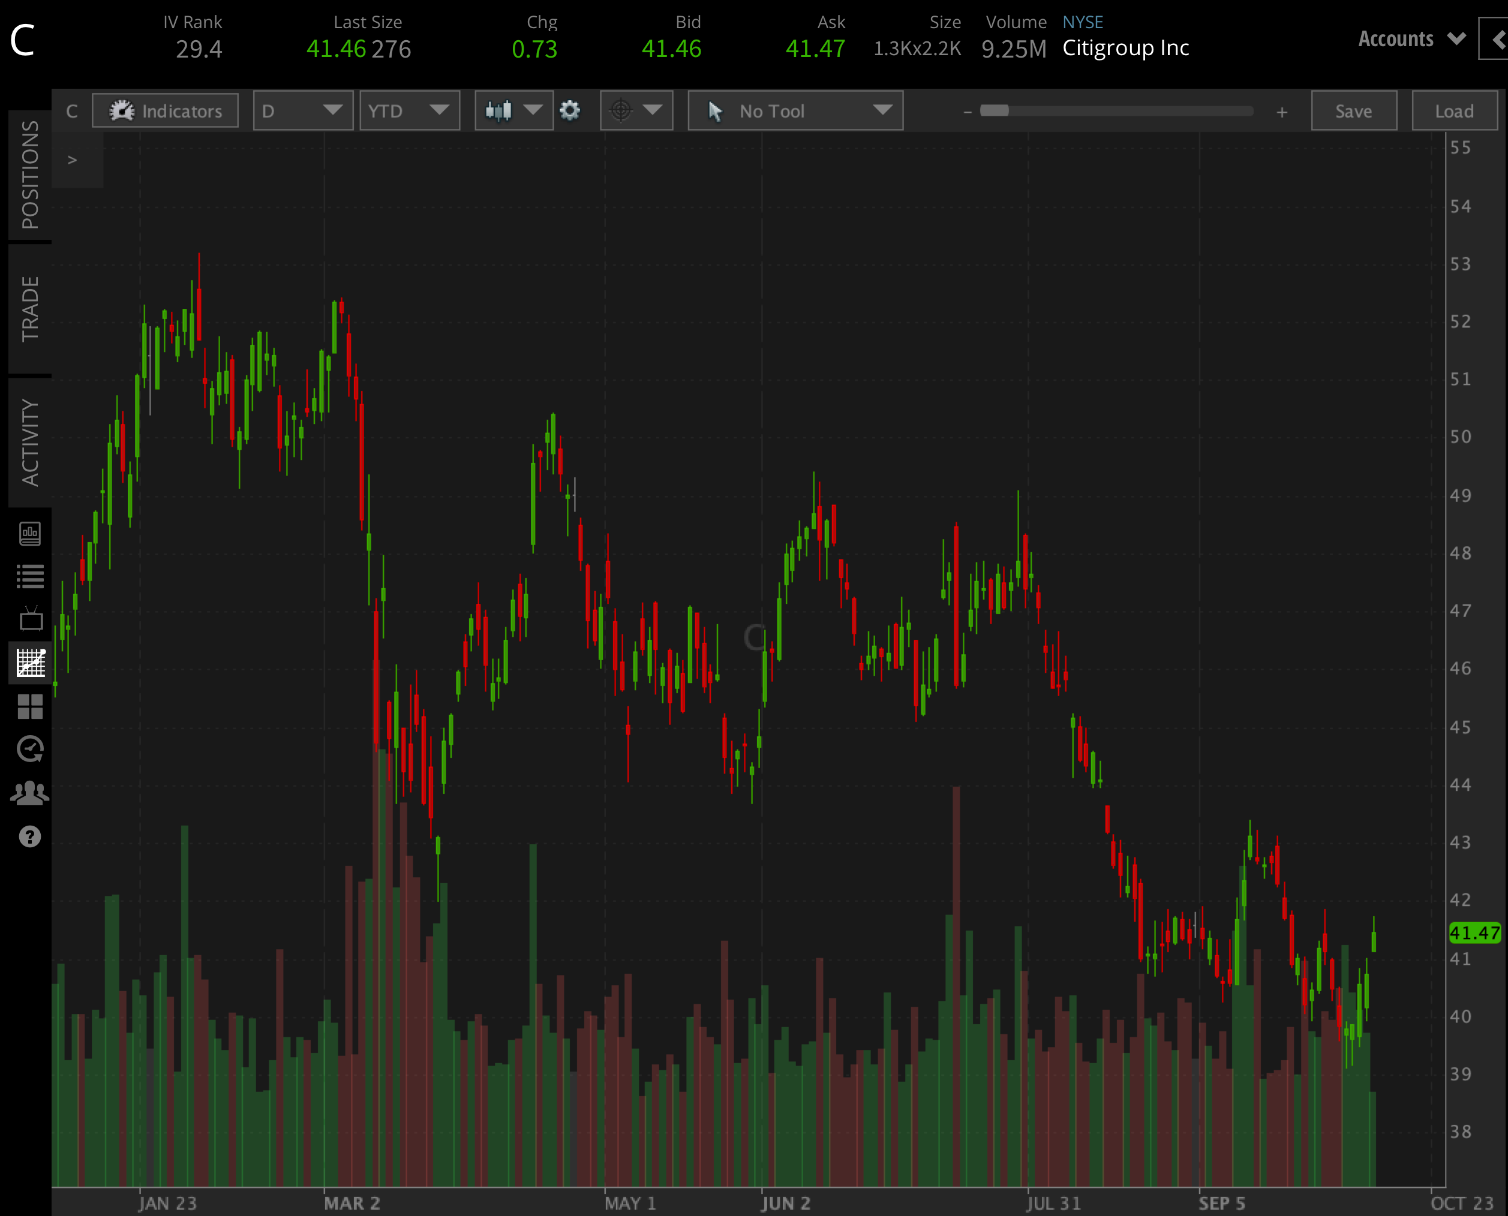Screen dimensions: 1508x1216
Task: Expand the chart left panel arrow
Action: pyautogui.click(x=72, y=159)
